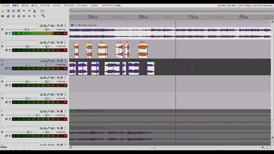Click track 4 REC IN input selector
This screenshot has width=274, height=154.
point(10,85)
